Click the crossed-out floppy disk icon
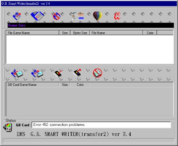 point(57,16)
